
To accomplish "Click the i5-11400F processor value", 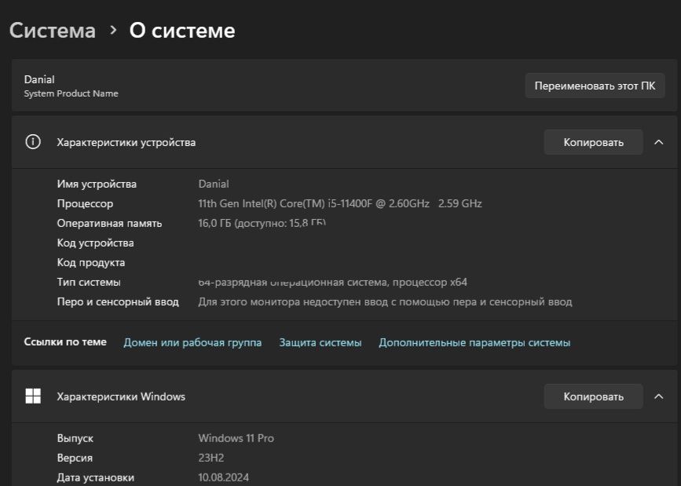I will pyautogui.click(x=340, y=203).
